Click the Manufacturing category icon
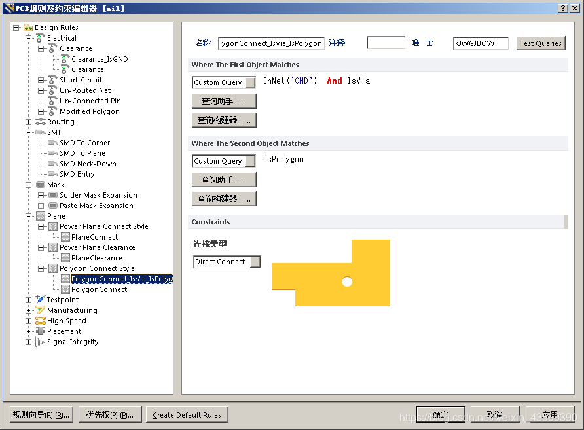The height and width of the screenshot is (430, 584). pyautogui.click(x=40, y=310)
